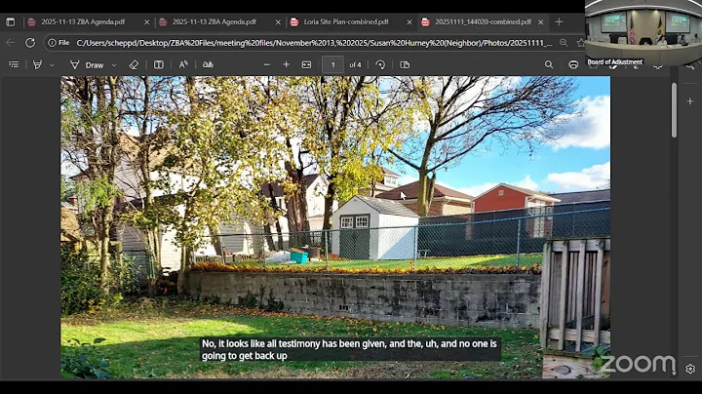The width and height of the screenshot is (702, 394).
Task: Switch to second 2025-11-13 ZBA Agenda.pdf tab
Action: (214, 21)
